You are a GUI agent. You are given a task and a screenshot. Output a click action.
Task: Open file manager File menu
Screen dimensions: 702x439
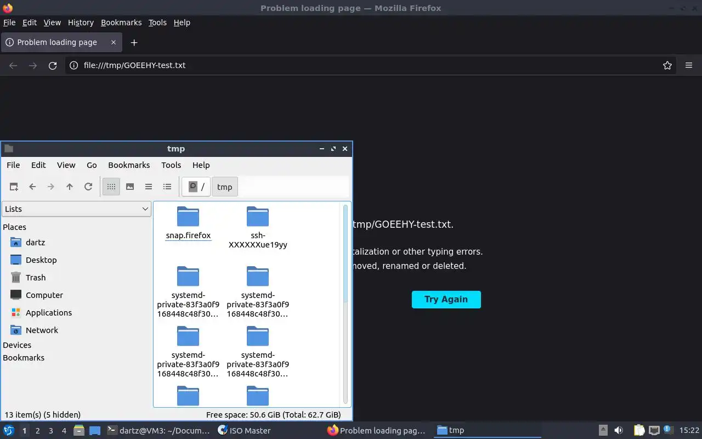click(x=13, y=165)
